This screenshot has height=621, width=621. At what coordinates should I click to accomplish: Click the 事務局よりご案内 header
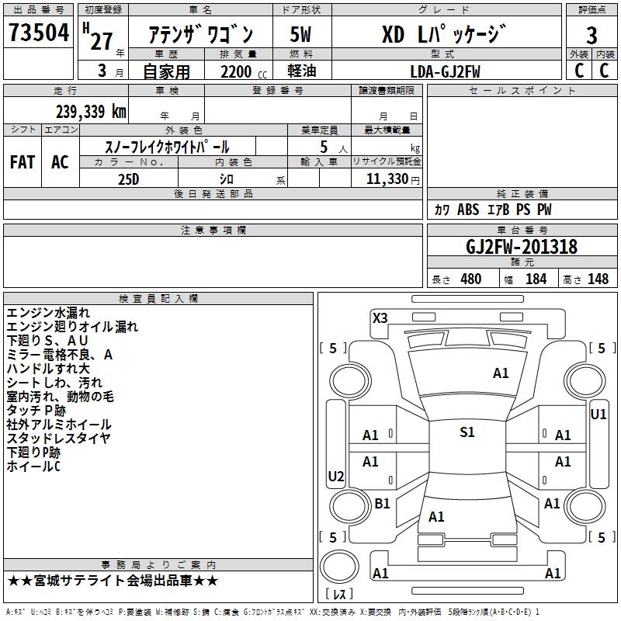pyautogui.click(x=158, y=565)
